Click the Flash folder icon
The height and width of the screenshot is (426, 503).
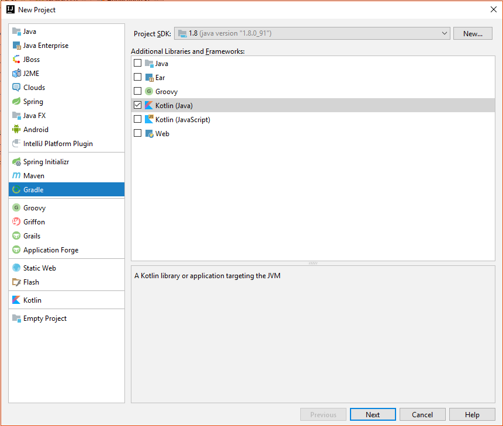16,282
